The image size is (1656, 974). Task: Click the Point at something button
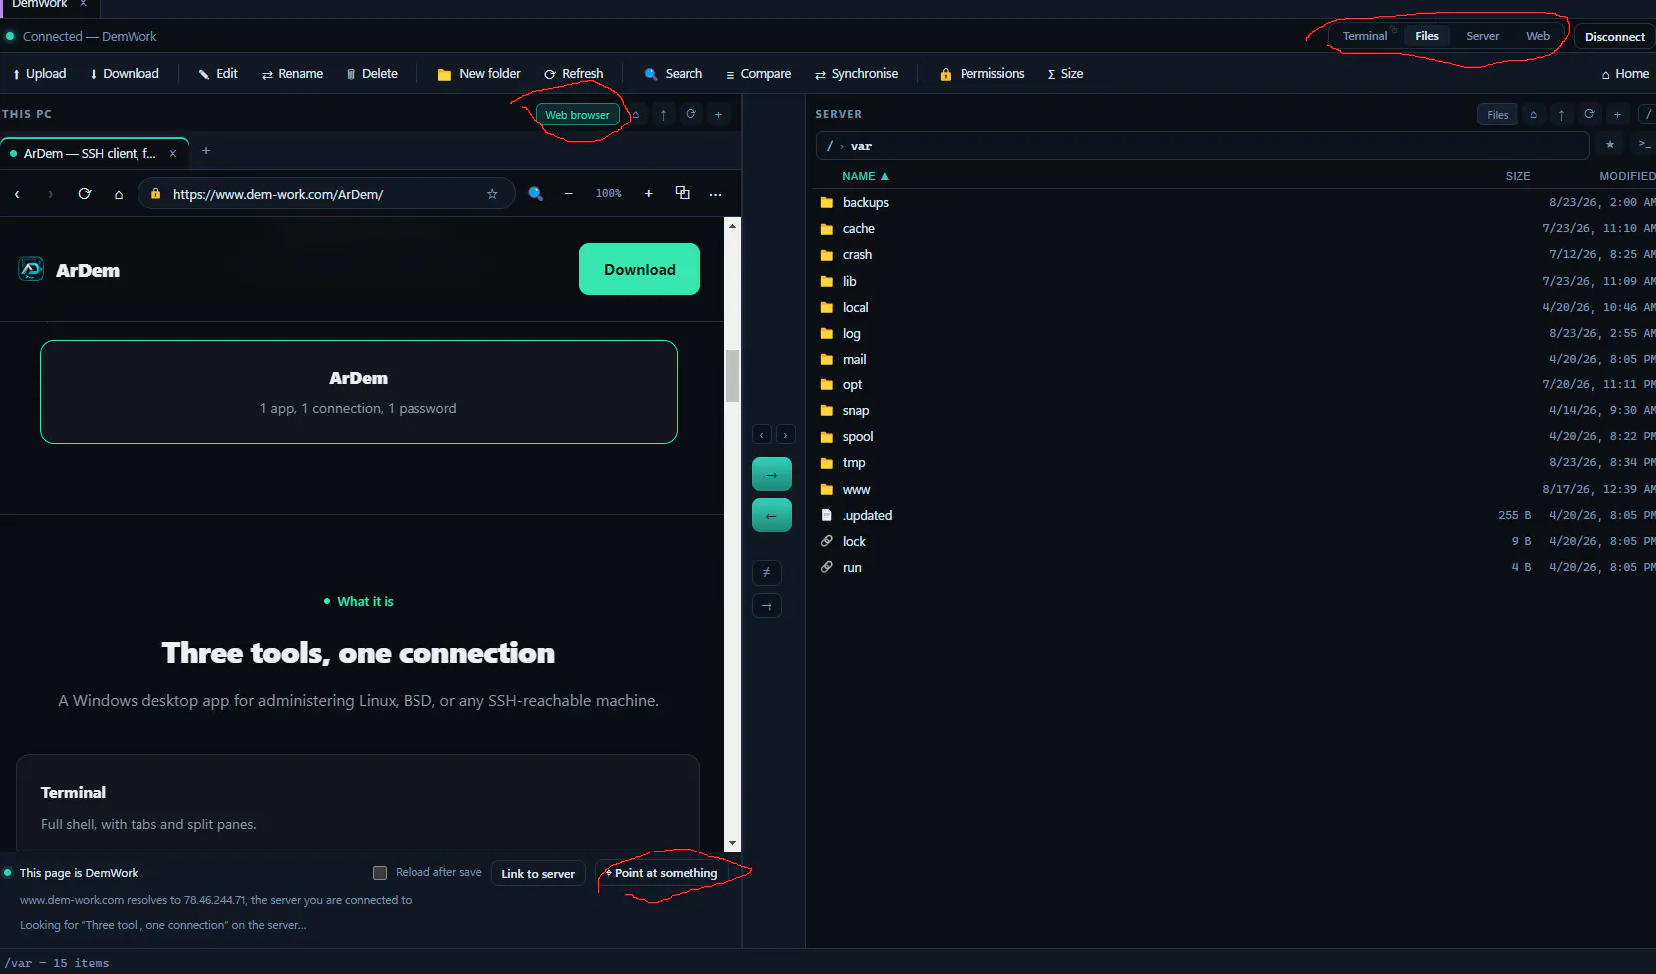click(x=663, y=873)
